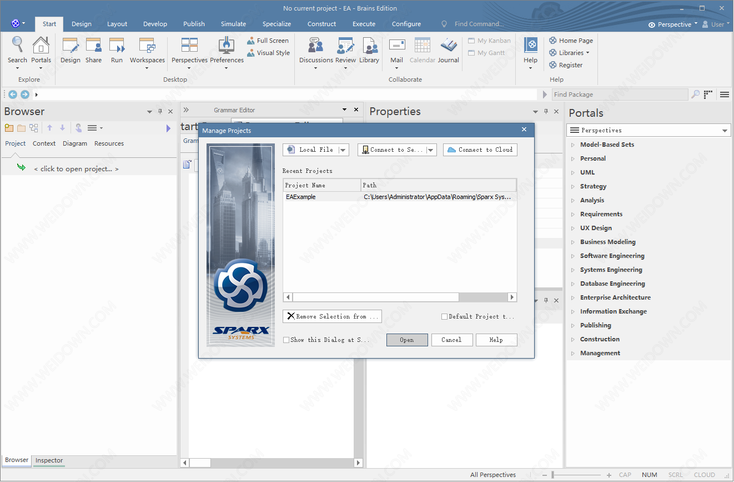Click the move down arrow in Browser toolbar
Image resolution: width=734 pixels, height=482 pixels.
click(62, 128)
